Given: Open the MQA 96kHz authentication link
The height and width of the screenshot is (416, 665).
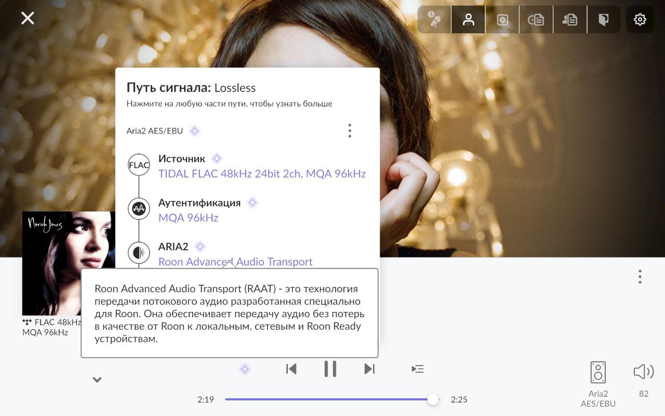Looking at the screenshot, I should 188,217.
